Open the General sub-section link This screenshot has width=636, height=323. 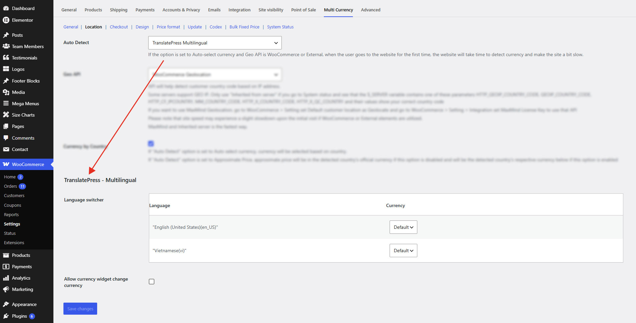[71, 27]
